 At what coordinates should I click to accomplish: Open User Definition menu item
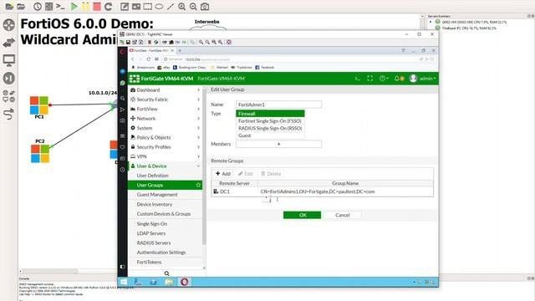[152, 176]
